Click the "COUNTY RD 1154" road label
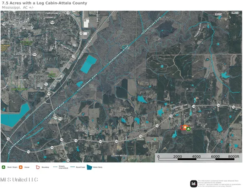Image resolution: width=243 pixels, height=188 pixels. click(x=180, y=107)
